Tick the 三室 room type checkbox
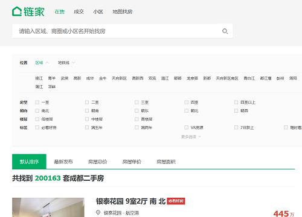Image resolution: width=302 pixels, height=217 pixels. pos(137,102)
